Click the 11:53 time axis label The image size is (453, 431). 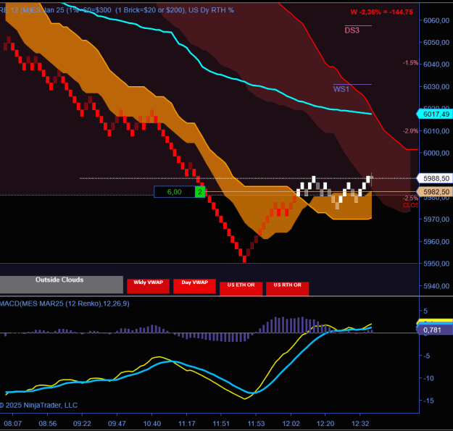256,424
